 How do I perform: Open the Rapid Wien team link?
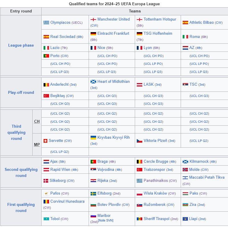[x=60, y=169]
